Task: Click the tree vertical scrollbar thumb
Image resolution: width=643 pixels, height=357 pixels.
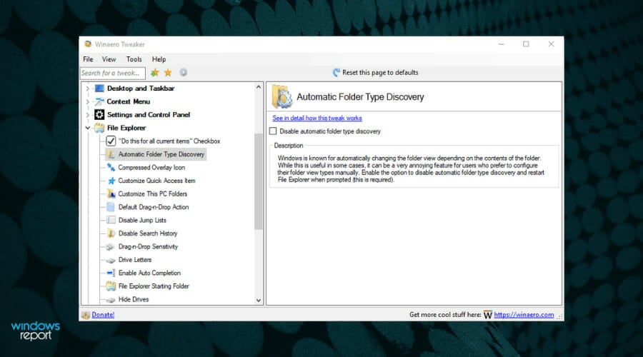Action: pyautogui.click(x=259, y=181)
